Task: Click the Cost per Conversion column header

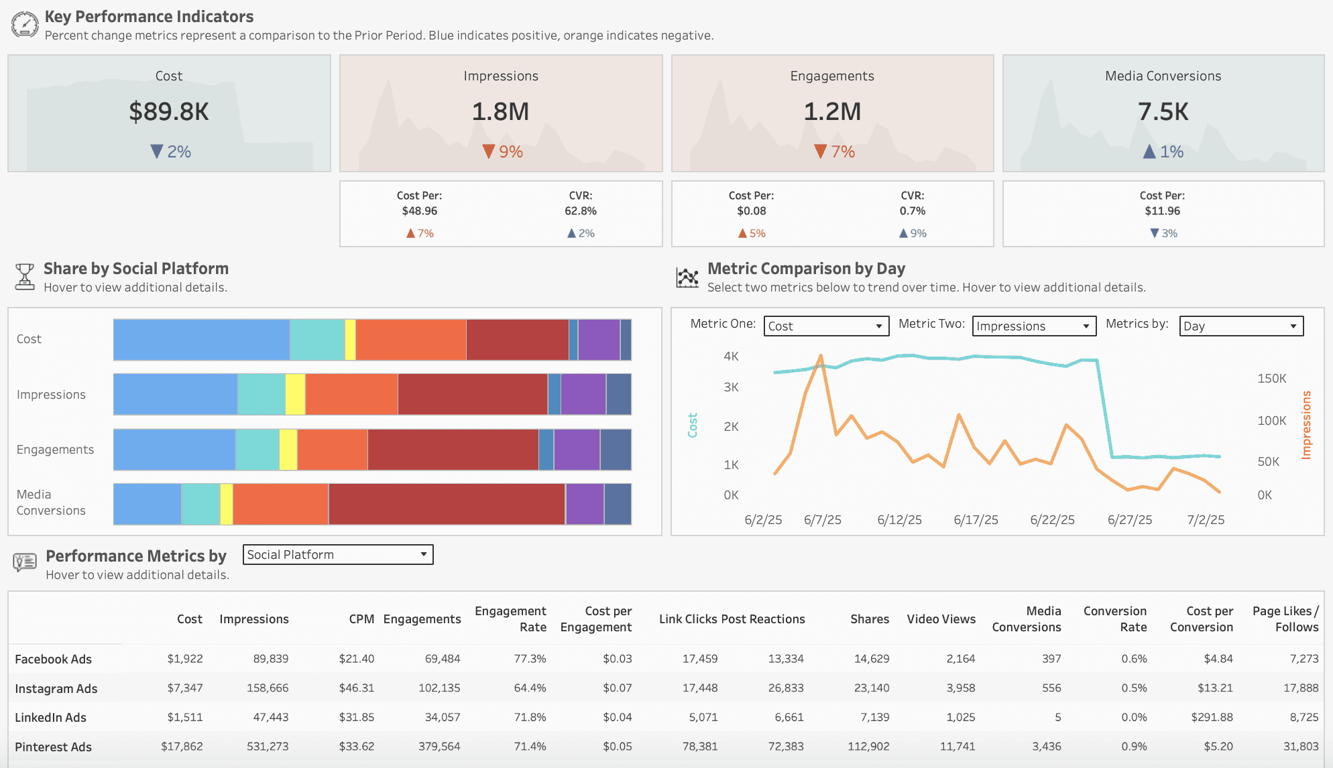Action: (1202, 619)
